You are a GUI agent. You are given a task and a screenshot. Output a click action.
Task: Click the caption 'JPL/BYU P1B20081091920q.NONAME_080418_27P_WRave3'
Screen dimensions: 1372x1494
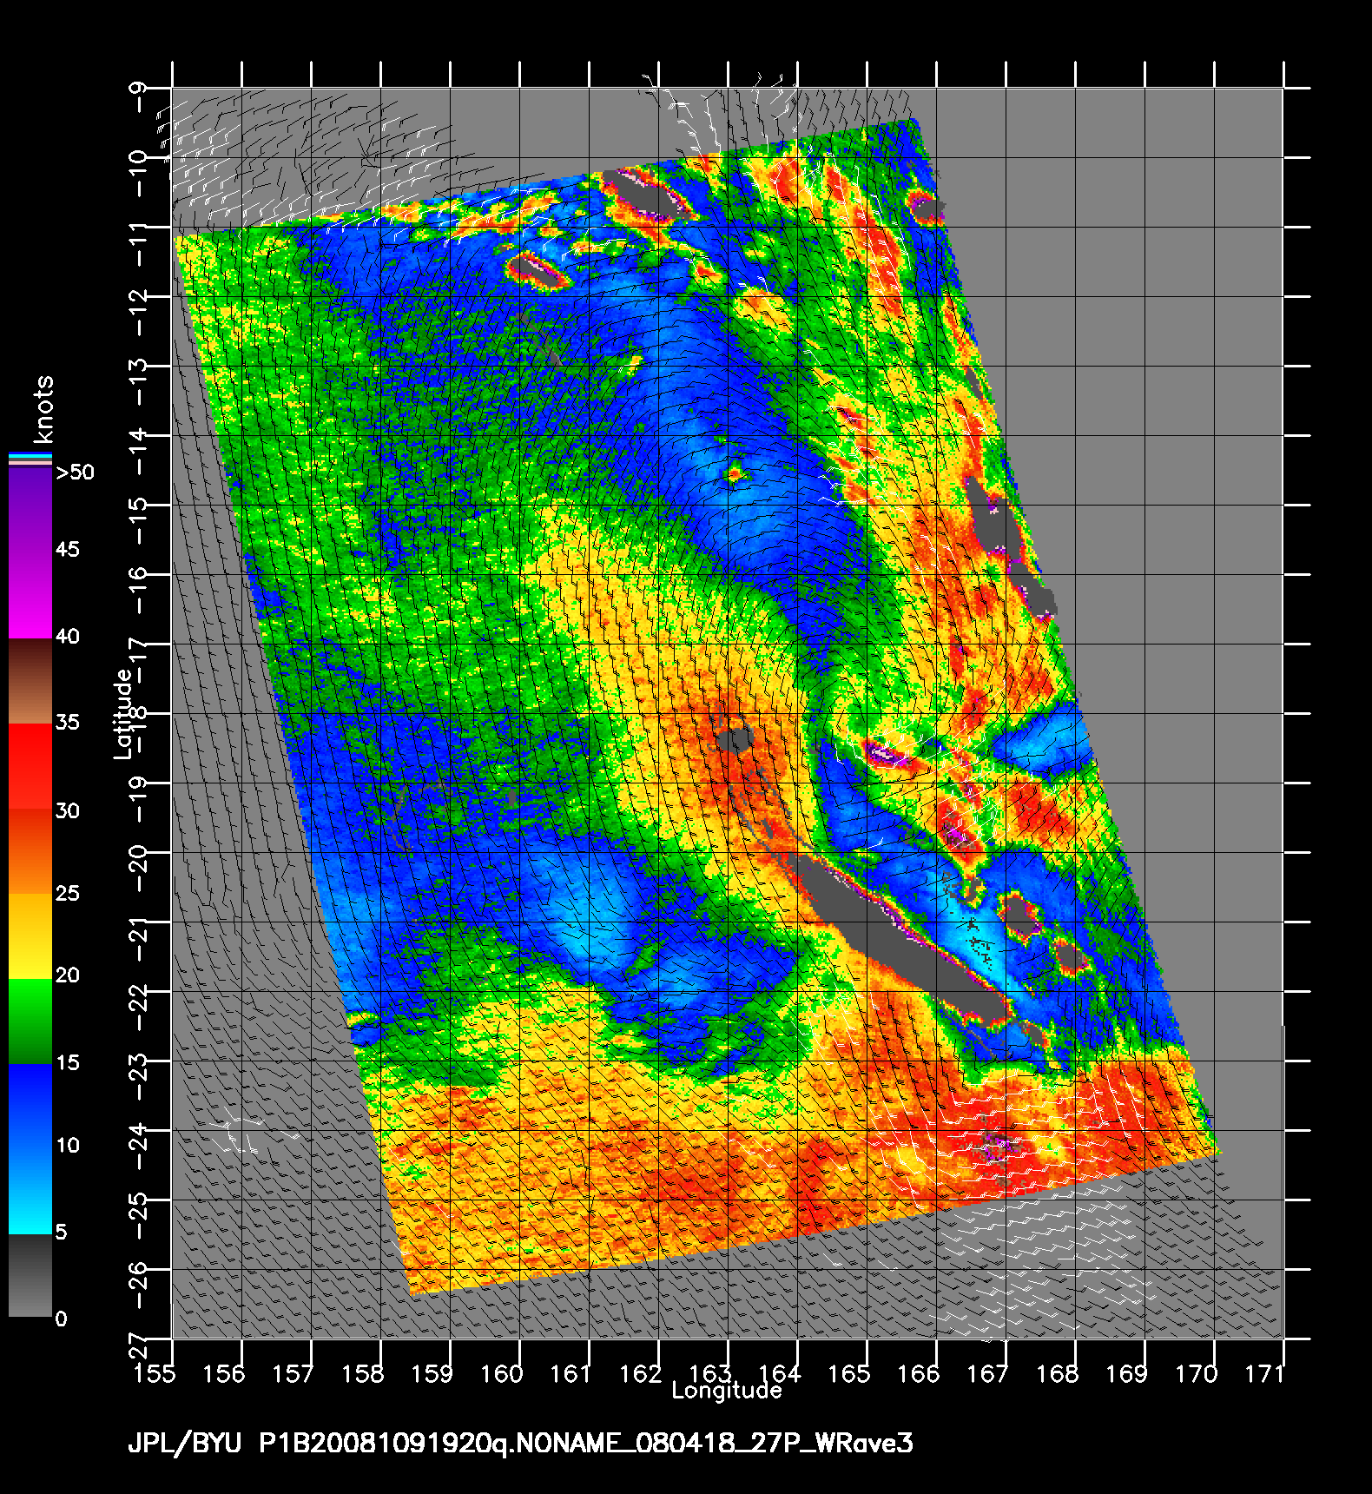pyautogui.click(x=520, y=1444)
